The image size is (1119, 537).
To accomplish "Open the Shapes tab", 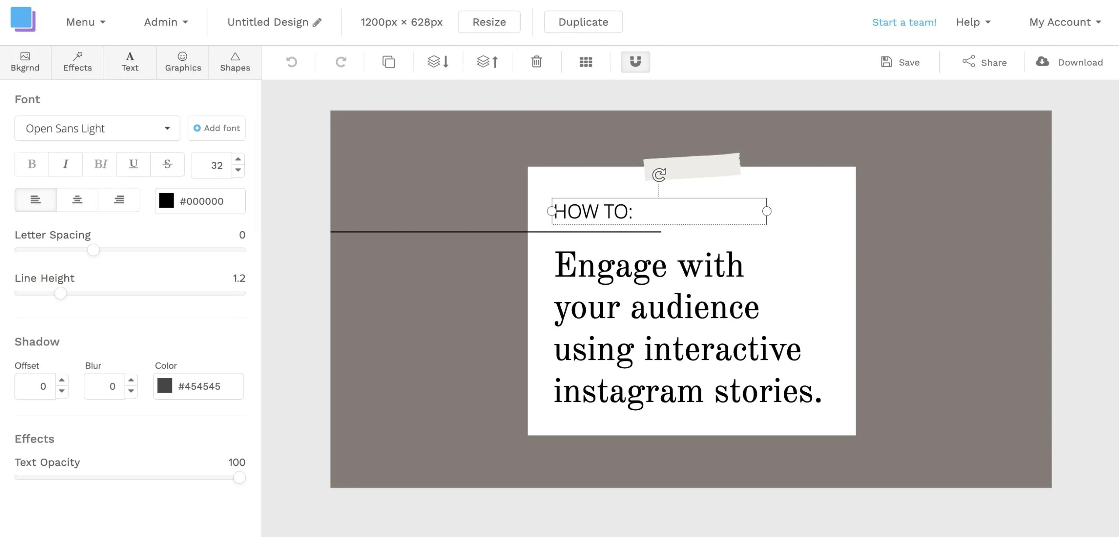I will (x=235, y=62).
